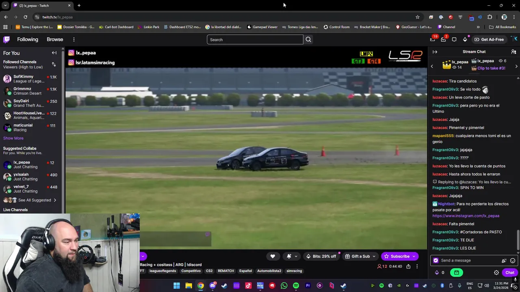
Task: Open the Bits balance icon in chat
Action: point(437,273)
